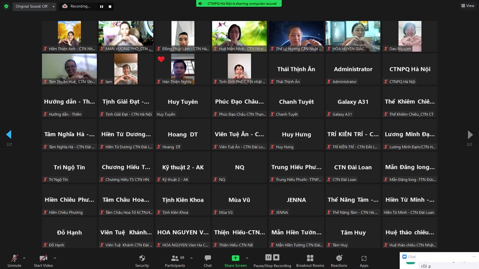The image size is (479, 269).
Task: Click the green encryption shield icon
Action: (6, 6)
